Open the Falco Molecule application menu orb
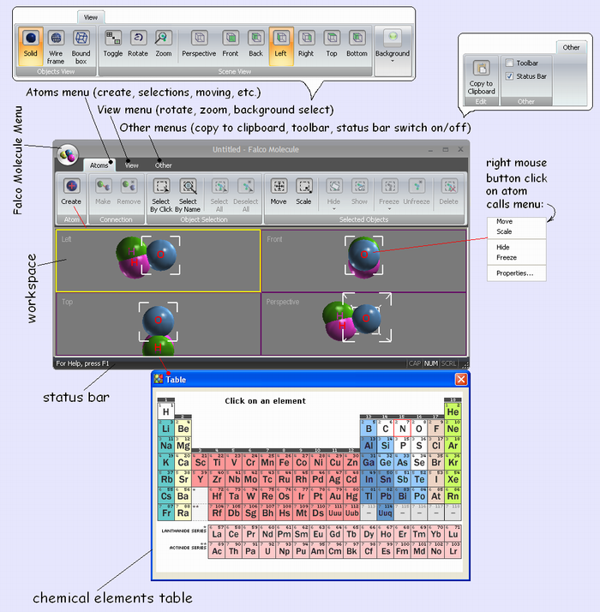The image size is (600, 612). pos(69,154)
